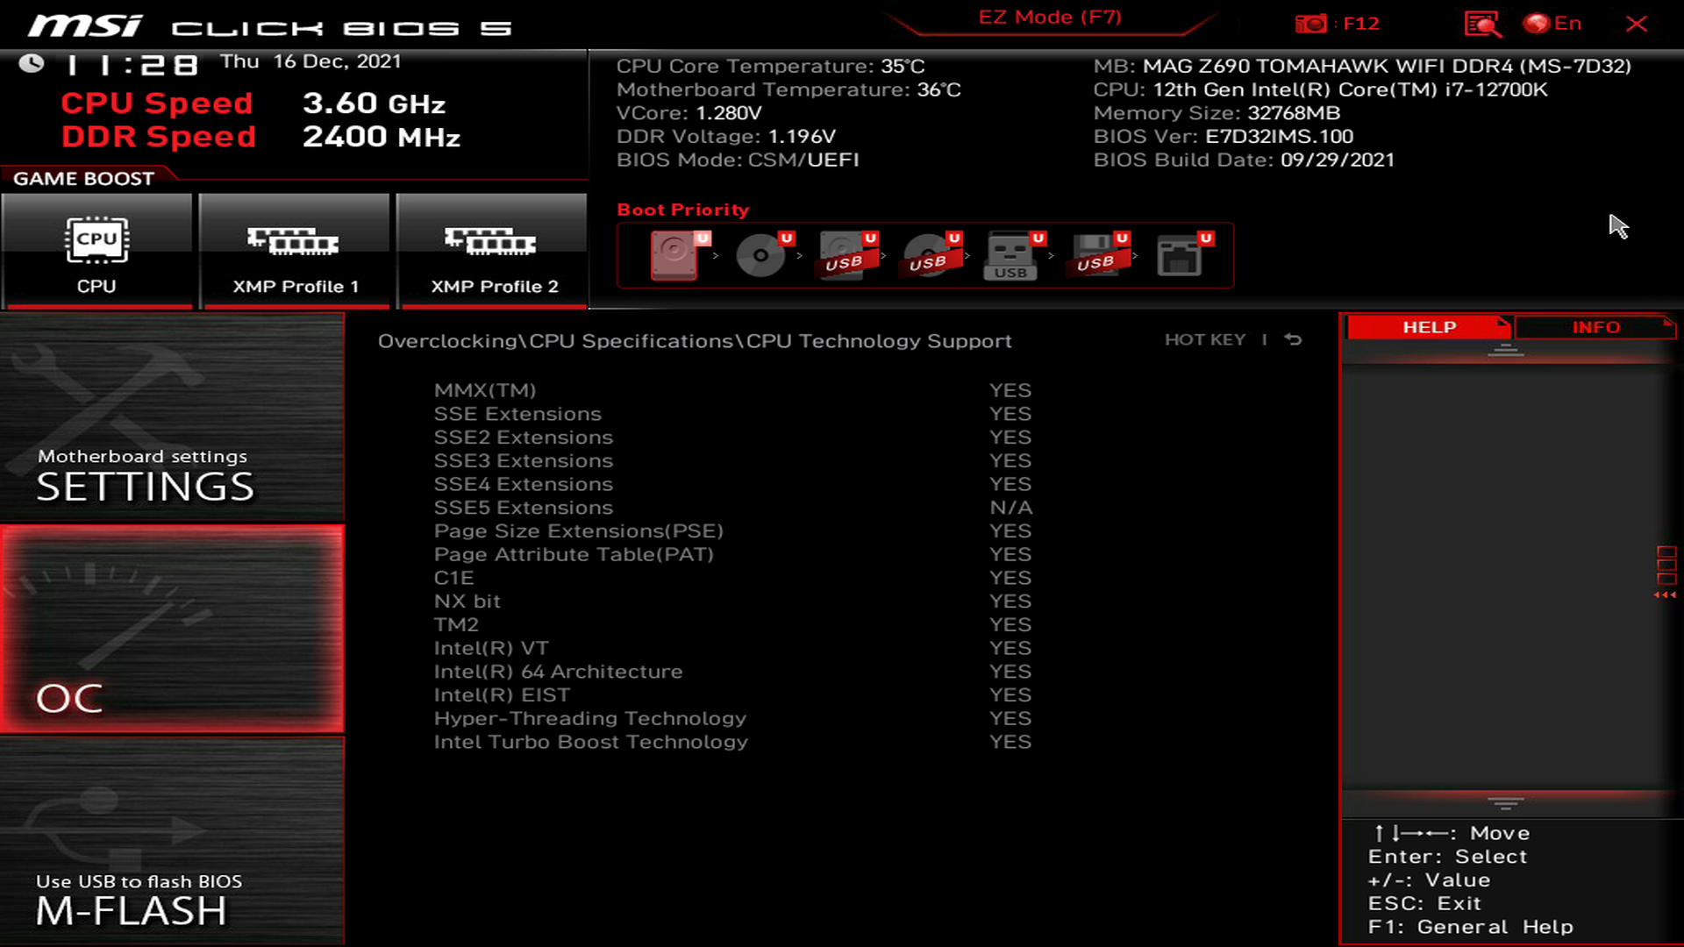Open the BIOS search magnifier icon

point(1482,24)
